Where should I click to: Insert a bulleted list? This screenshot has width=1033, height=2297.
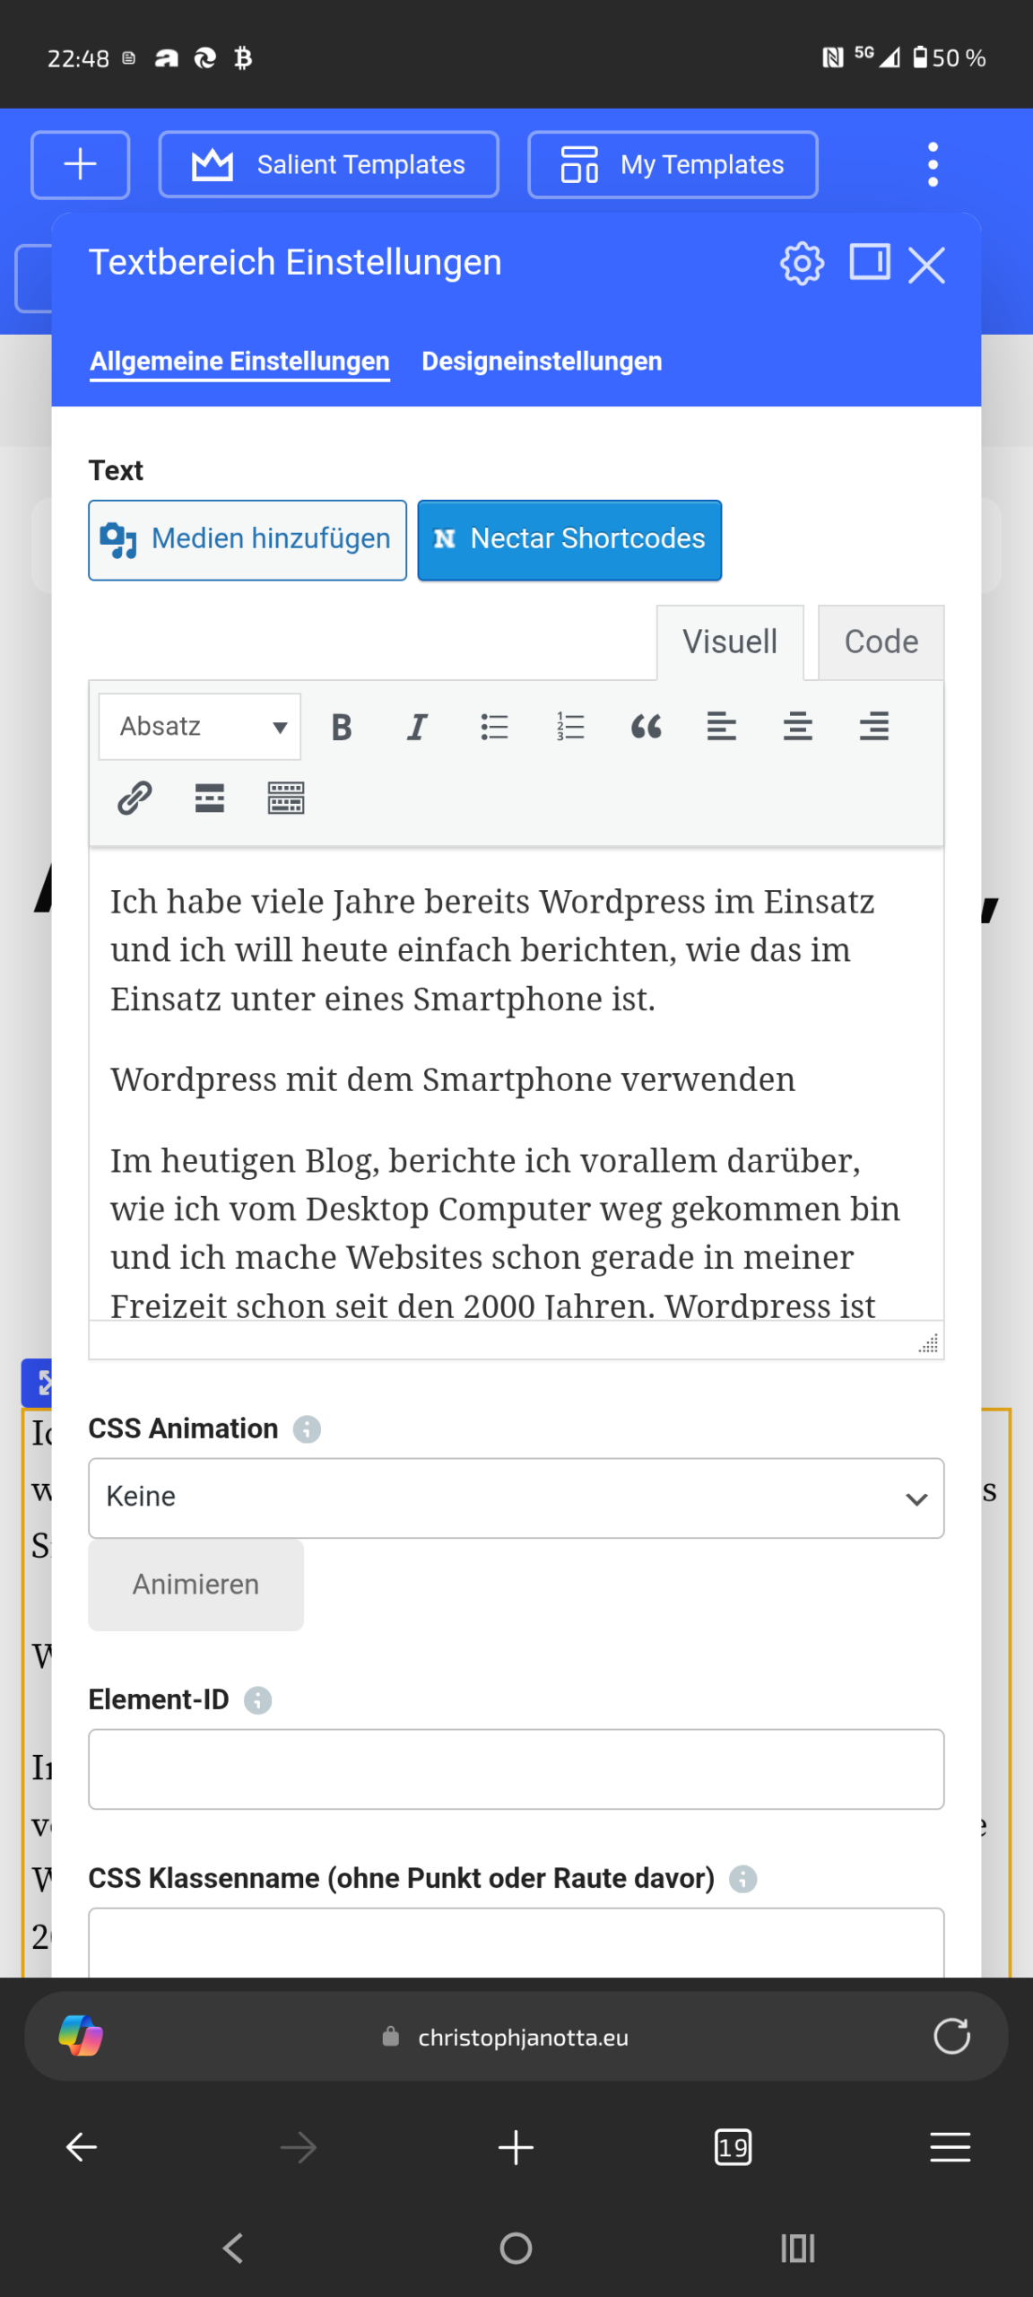(x=494, y=726)
